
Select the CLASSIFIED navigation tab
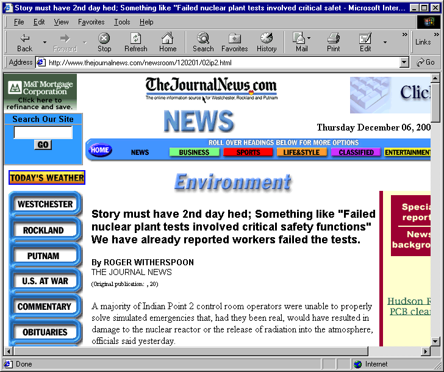[x=356, y=152]
